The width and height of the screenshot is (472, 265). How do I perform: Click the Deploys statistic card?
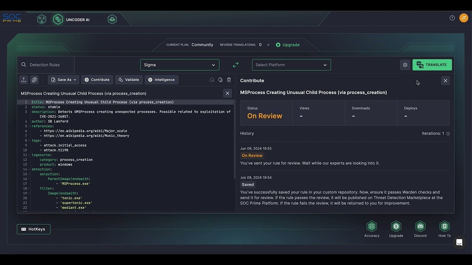[424, 113]
